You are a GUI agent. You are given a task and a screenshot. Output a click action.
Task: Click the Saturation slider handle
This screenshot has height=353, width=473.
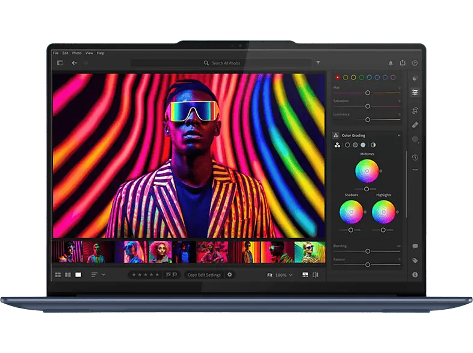[367, 105]
